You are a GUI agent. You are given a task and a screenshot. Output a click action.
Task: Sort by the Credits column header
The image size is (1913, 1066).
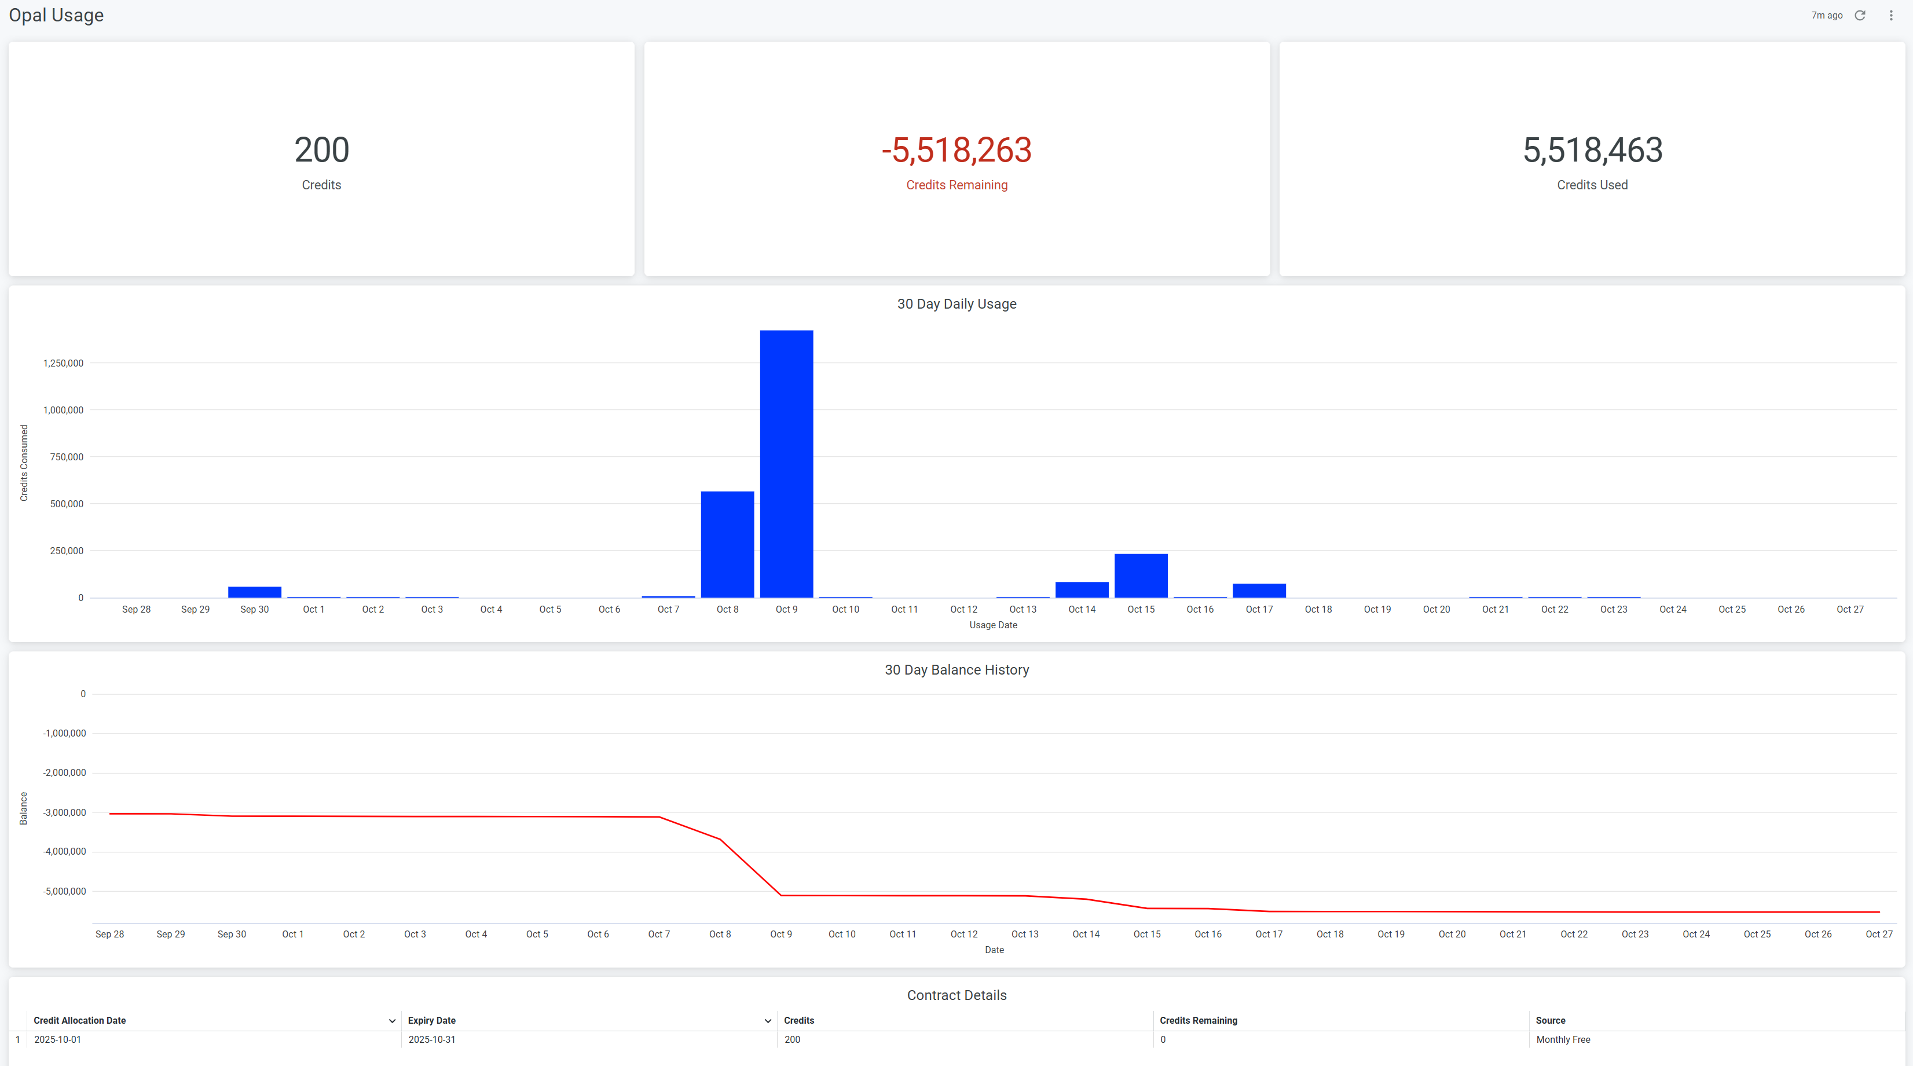coord(798,1021)
